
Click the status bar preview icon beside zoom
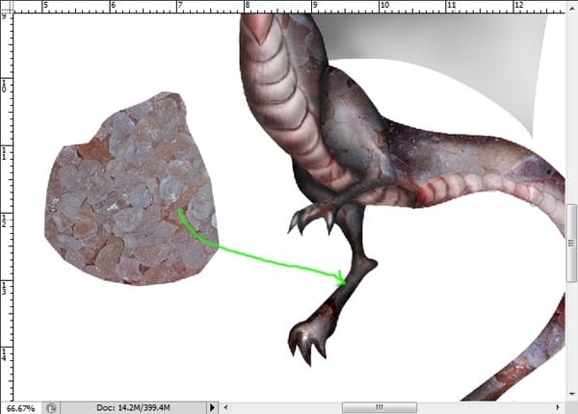(x=51, y=408)
